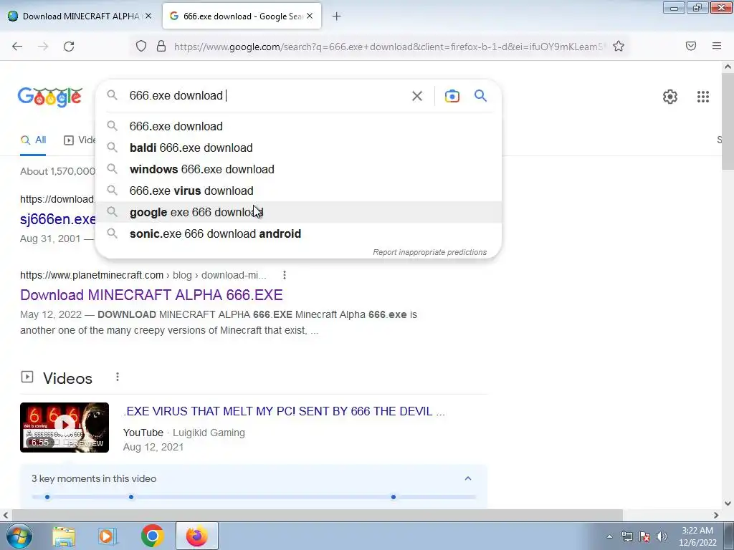Open the sj666en.exe result link

point(57,219)
